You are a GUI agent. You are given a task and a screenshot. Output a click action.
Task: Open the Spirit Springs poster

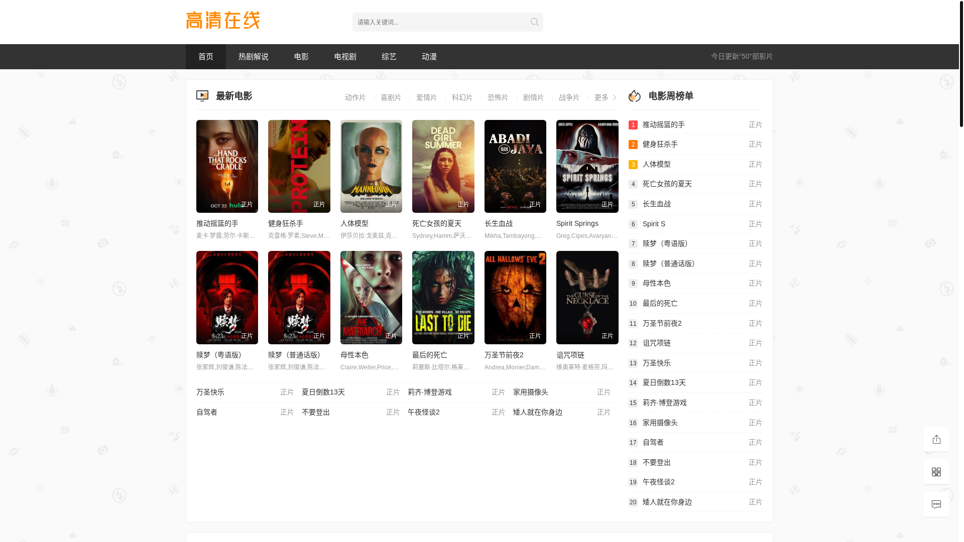coord(587,166)
